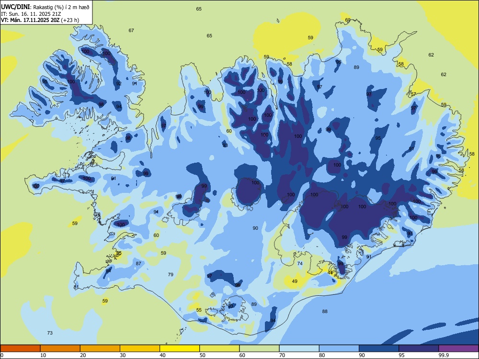Pick the light green 60–70 legend swatch

pos(259,348)
